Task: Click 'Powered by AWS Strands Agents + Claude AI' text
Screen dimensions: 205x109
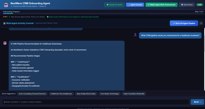Action: 30,6
